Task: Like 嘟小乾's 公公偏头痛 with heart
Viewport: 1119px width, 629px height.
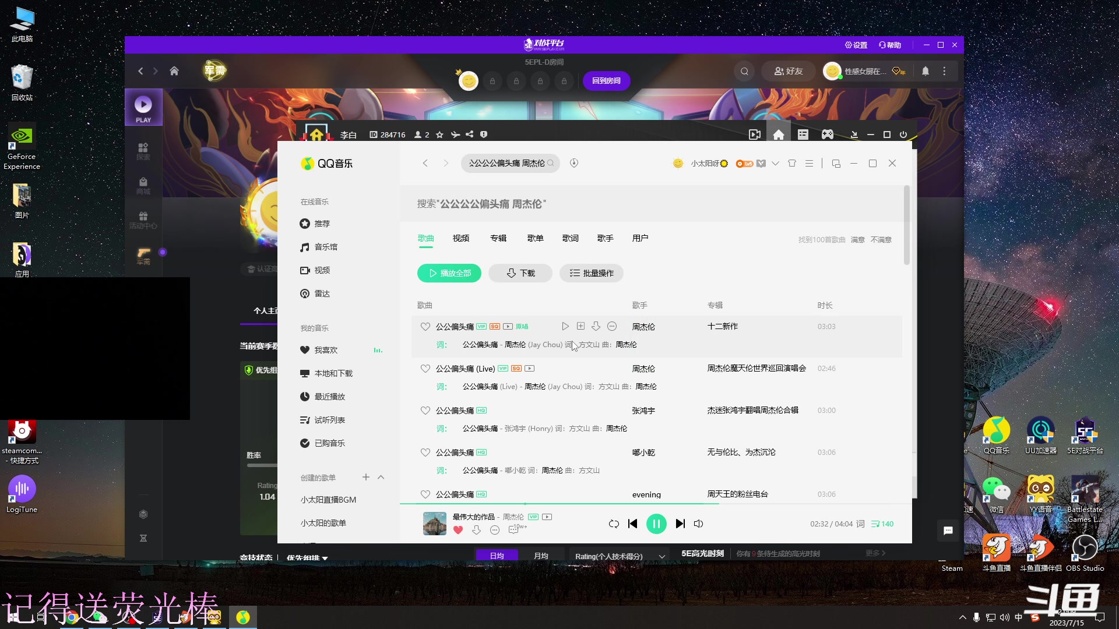Action: [425, 453]
